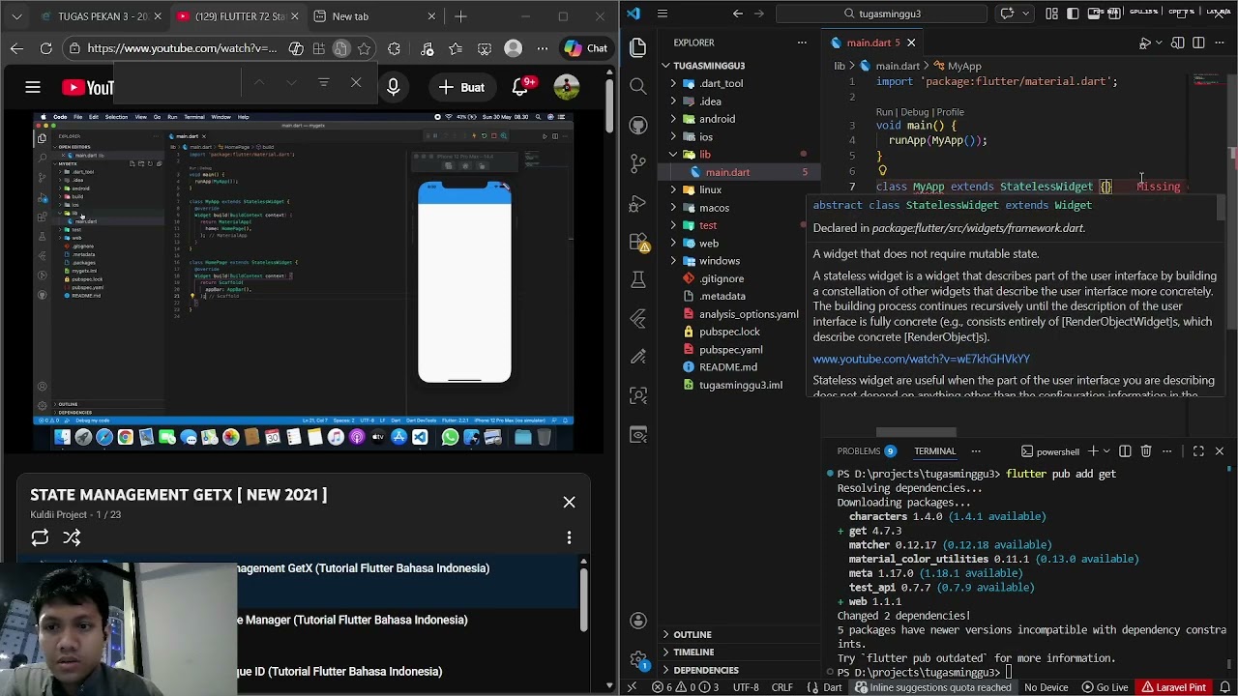Kill the terminal with trash icon
Screen dimensions: 1238x696
tap(1146, 451)
